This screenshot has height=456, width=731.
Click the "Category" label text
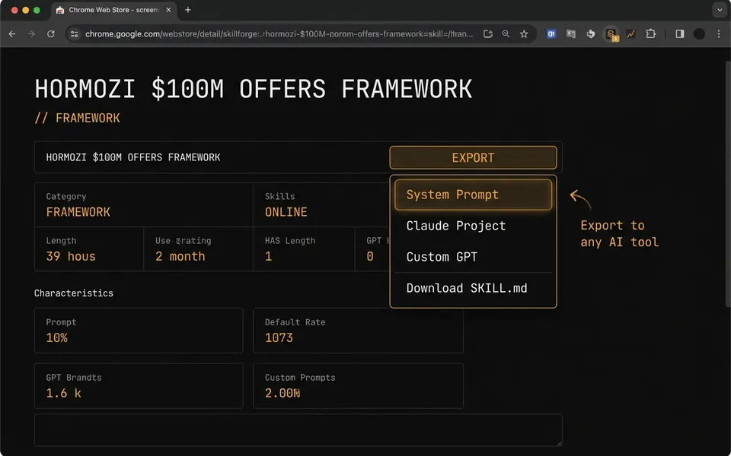(x=65, y=196)
